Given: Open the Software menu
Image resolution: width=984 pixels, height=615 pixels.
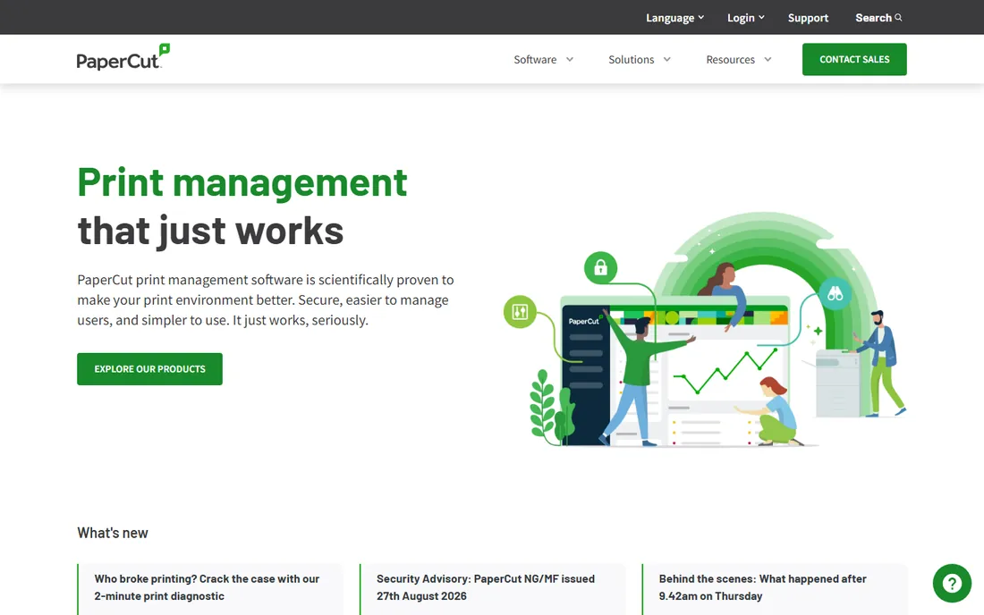Looking at the screenshot, I should (x=544, y=60).
